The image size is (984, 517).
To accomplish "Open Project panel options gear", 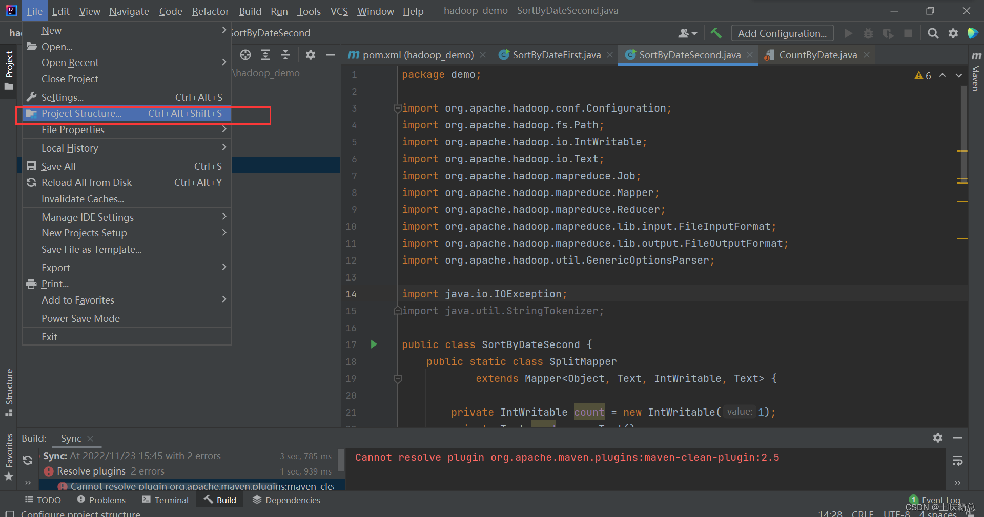I will (x=311, y=55).
